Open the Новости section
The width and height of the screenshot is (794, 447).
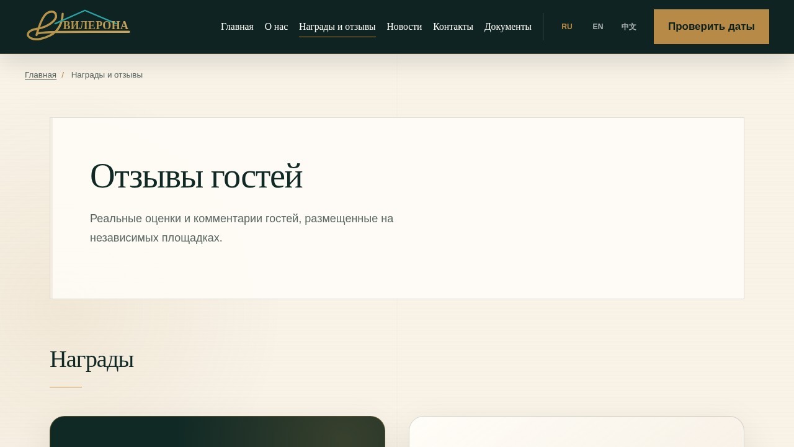[x=404, y=27]
